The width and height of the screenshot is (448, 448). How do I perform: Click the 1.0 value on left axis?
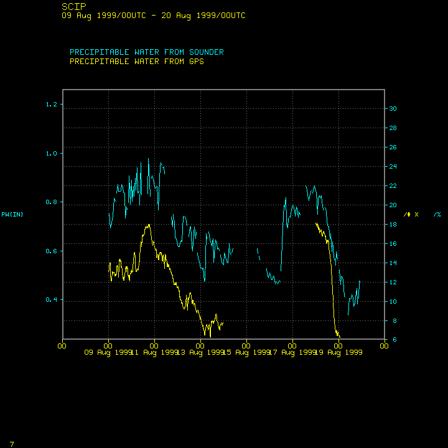pos(51,153)
